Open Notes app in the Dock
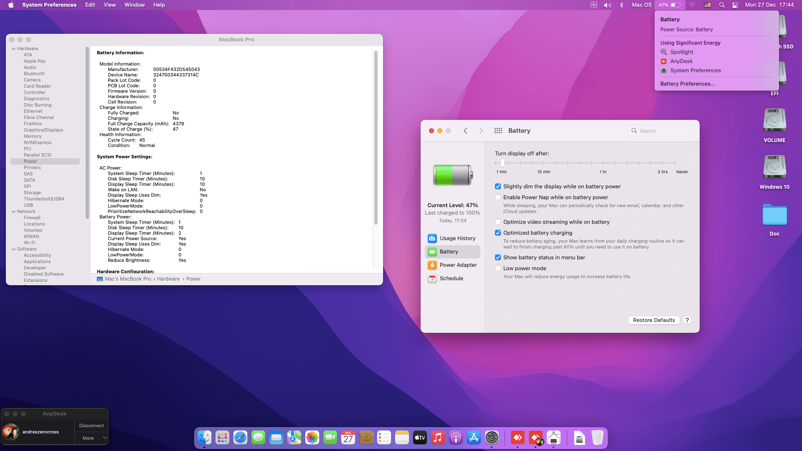Screen dimensions: 802x451 (x=402, y=438)
